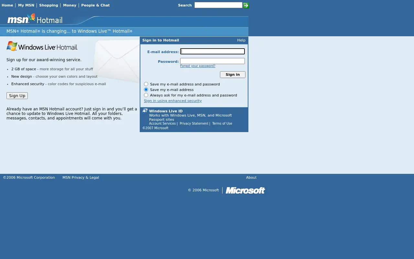
Task: Select Save my e-mail address and password
Action: click(146, 84)
